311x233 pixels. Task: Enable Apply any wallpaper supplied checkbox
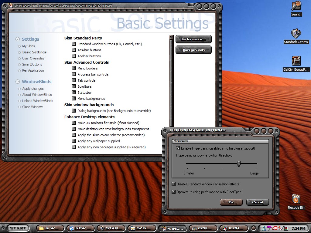coord(74,141)
